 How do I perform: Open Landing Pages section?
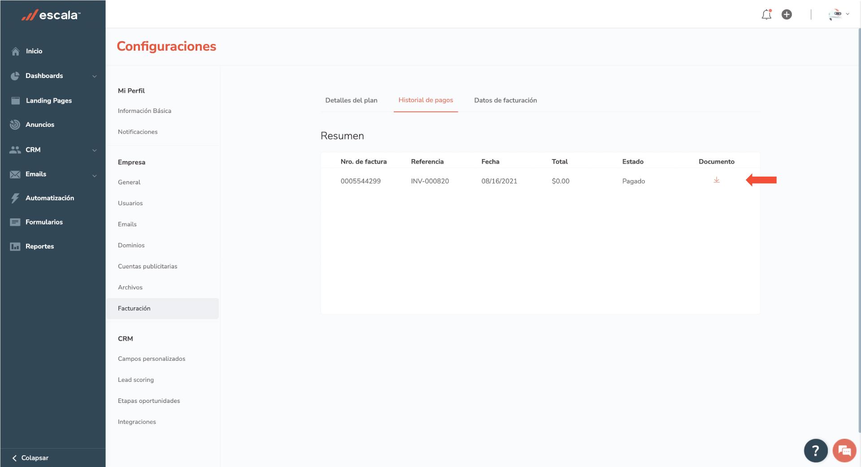pyautogui.click(x=49, y=101)
